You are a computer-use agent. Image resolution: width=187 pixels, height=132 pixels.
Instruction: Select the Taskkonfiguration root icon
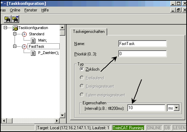coord(15,28)
